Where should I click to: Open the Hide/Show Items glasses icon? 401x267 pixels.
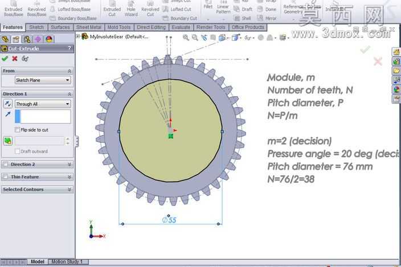tap(248, 38)
